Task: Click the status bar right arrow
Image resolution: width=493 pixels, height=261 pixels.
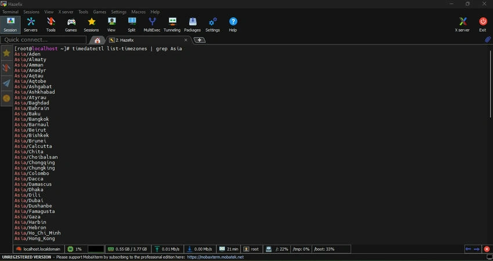Action: click(x=477, y=249)
